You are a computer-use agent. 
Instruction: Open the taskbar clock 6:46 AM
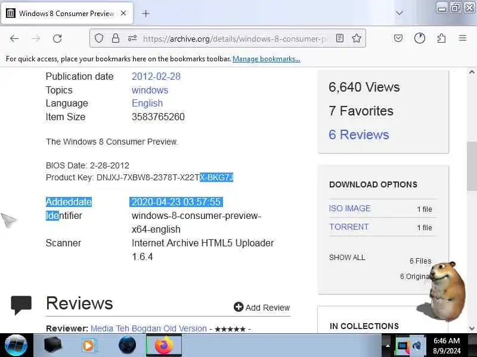click(447, 345)
